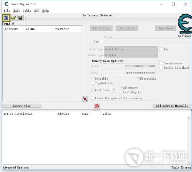Click the found-list Address column header
Screen dimensions: 192x172
(13, 29)
